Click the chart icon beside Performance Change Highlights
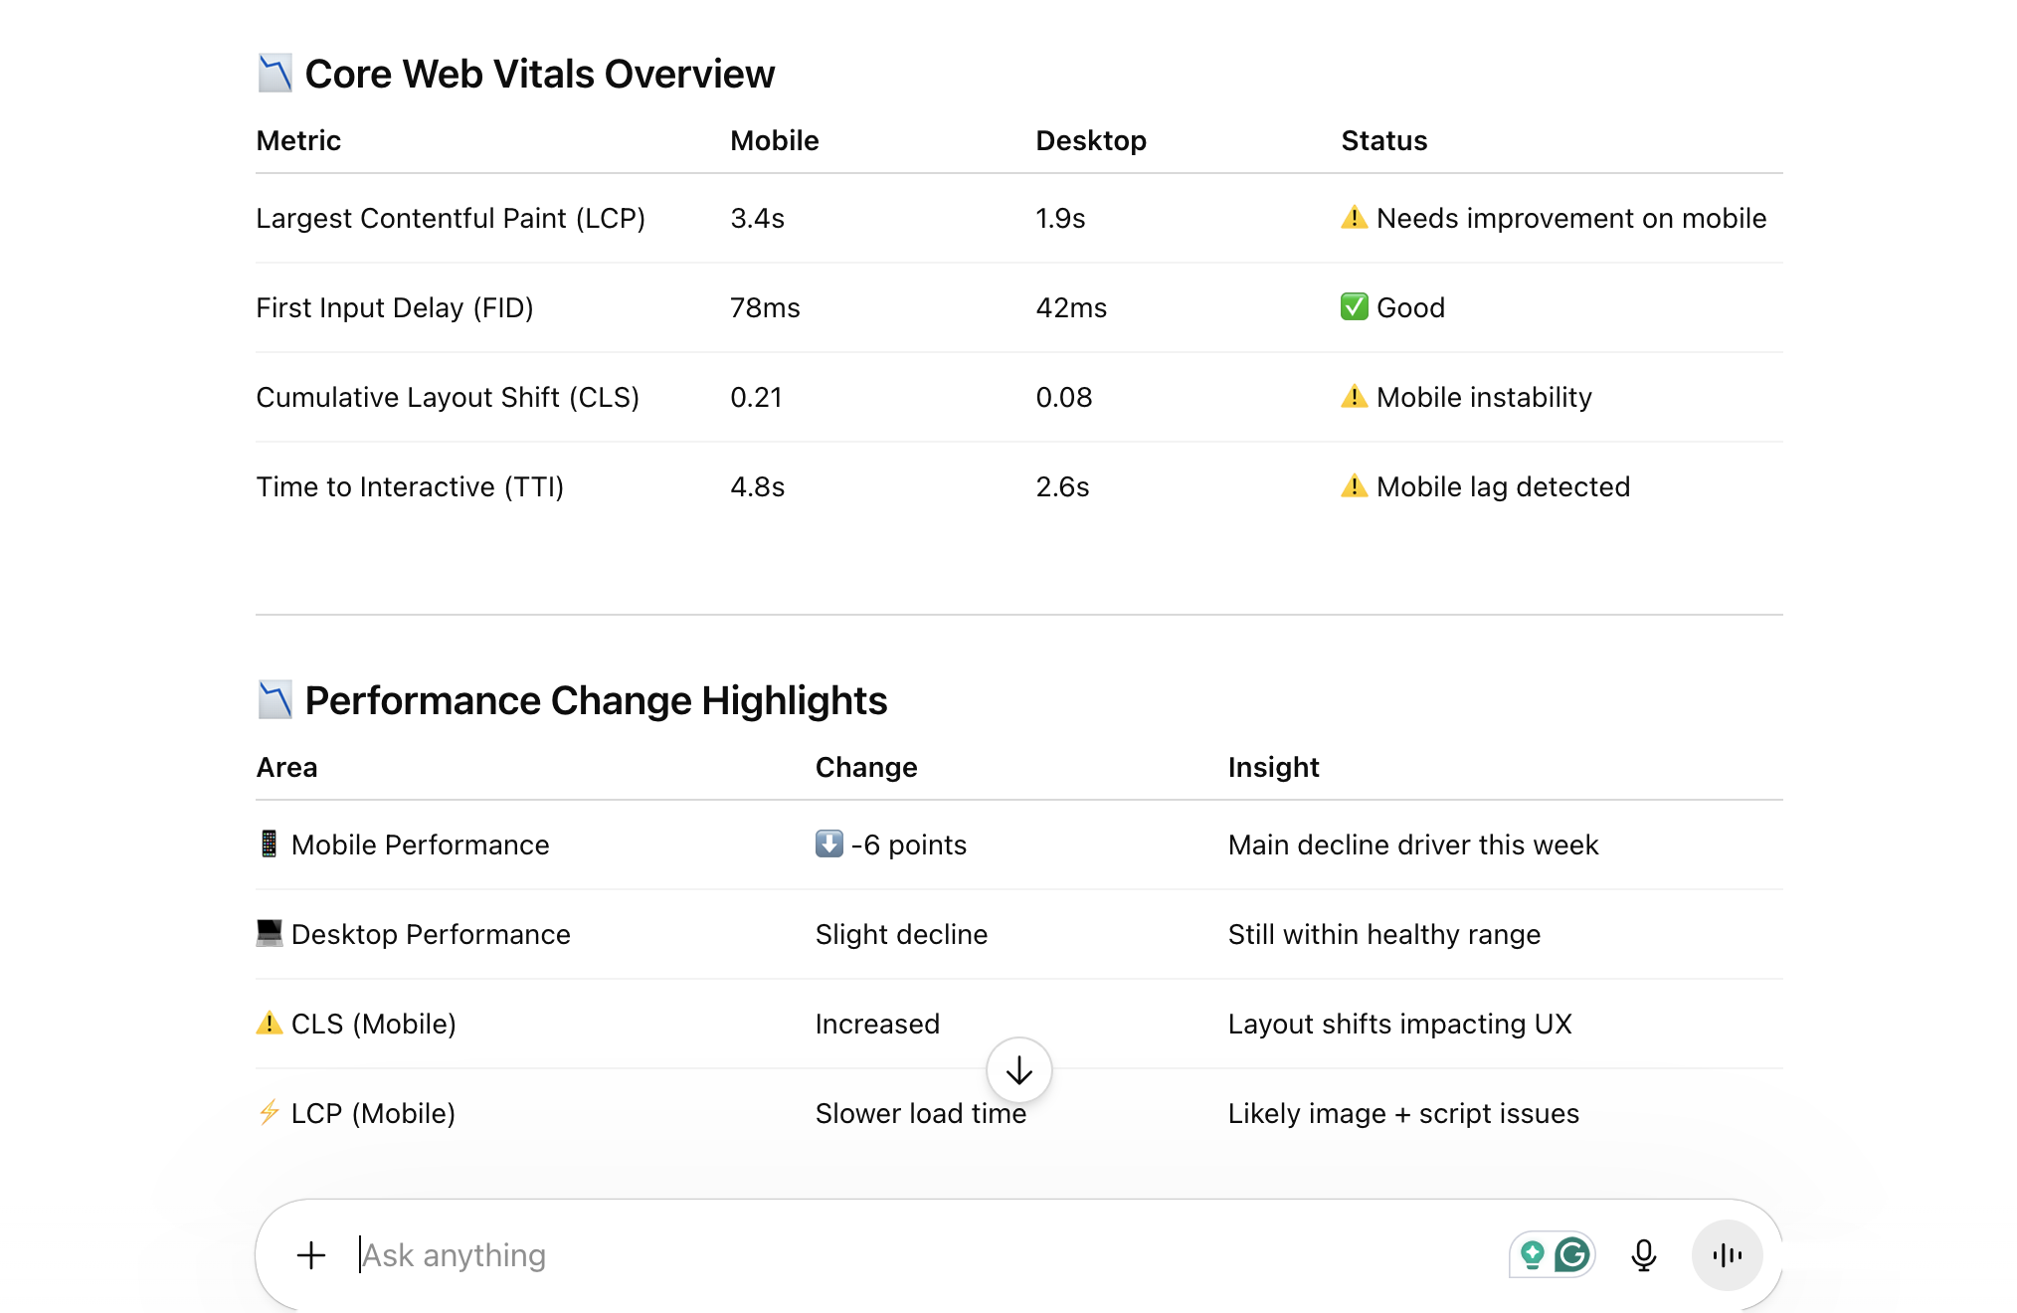2017x1313 pixels. [274, 699]
